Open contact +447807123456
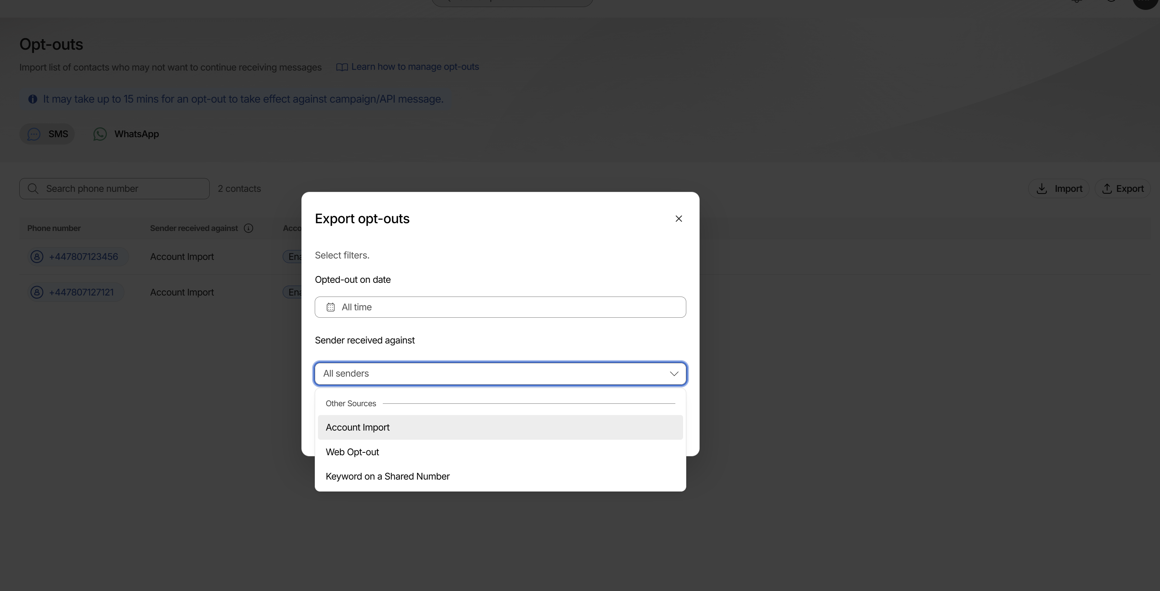The width and height of the screenshot is (1160, 591). click(83, 257)
